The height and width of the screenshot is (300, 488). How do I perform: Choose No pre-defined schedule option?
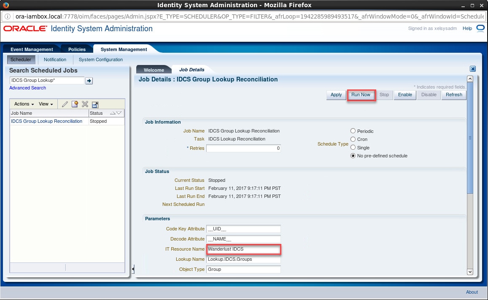(353, 156)
